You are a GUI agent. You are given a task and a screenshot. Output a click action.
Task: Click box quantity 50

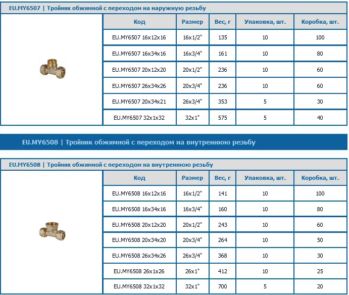pos(320,240)
